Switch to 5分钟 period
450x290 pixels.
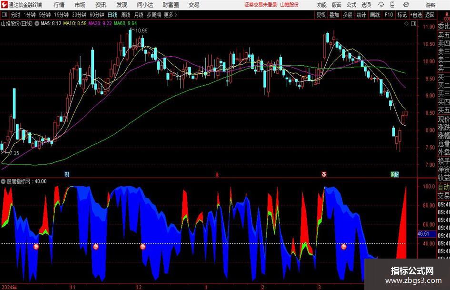pos(44,15)
